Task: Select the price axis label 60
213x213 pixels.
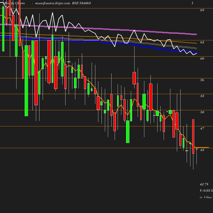Action: tap(202, 58)
